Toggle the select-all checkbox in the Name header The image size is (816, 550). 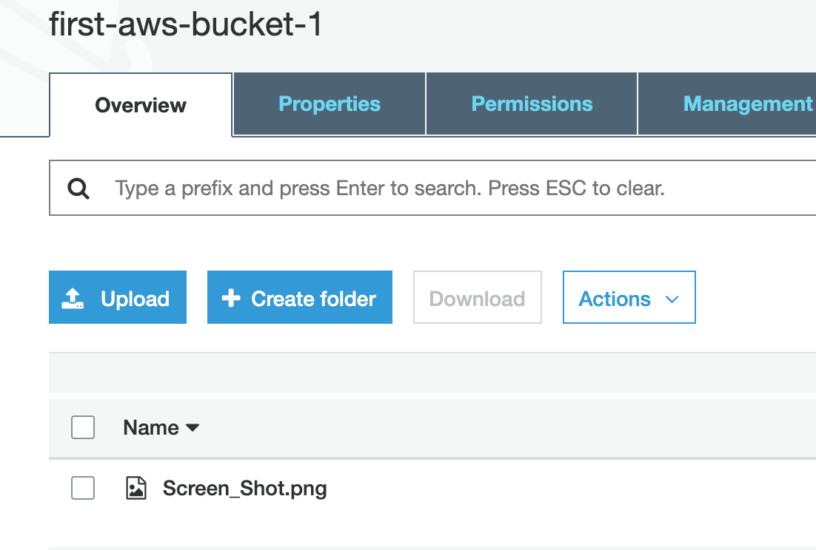(82, 427)
